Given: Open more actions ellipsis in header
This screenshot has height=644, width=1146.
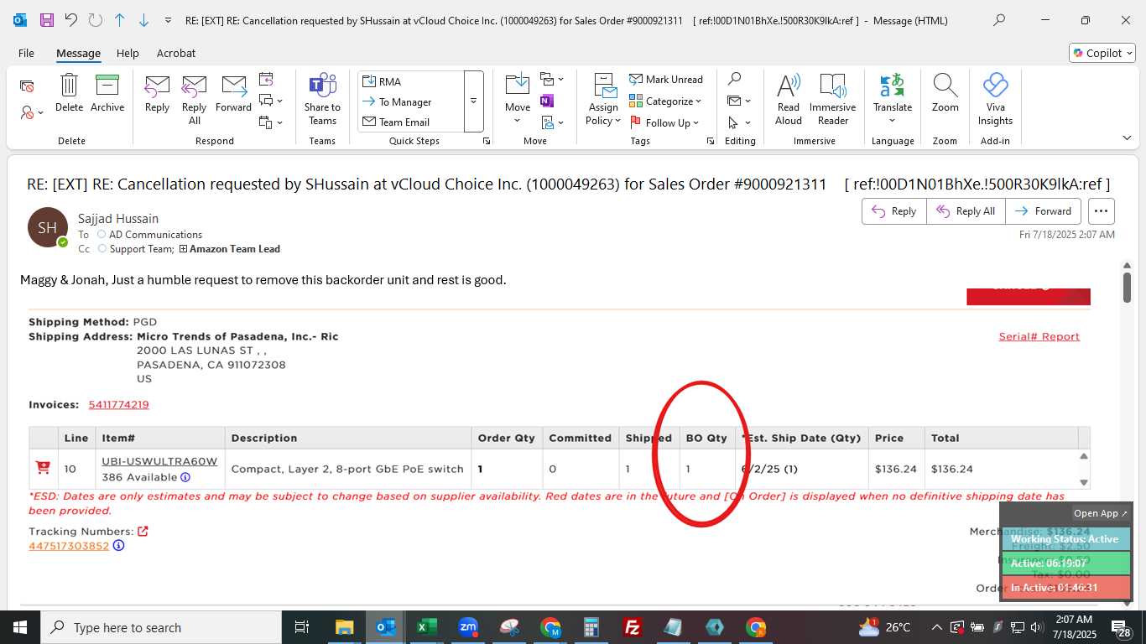Looking at the screenshot, I should coord(1102,211).
